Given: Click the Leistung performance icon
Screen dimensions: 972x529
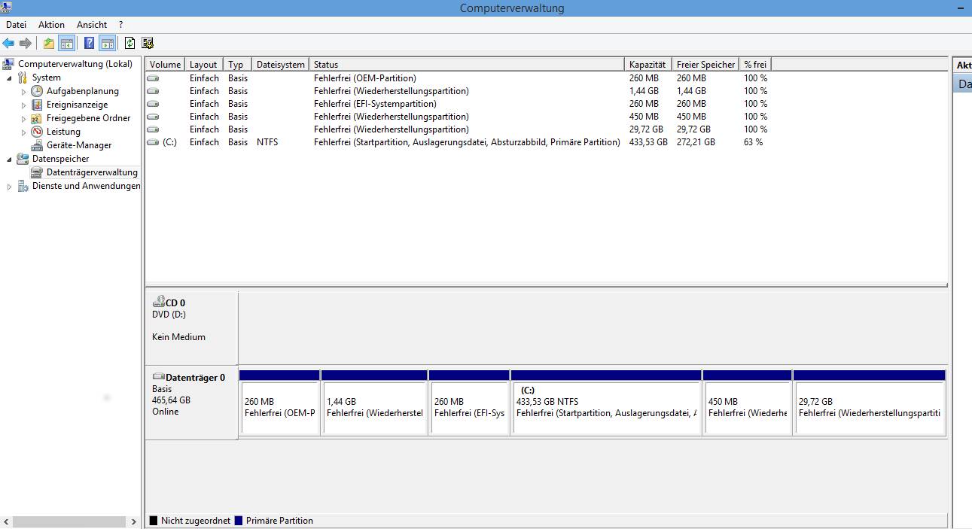Looking at the screenshot, I should tap(37, 132).
